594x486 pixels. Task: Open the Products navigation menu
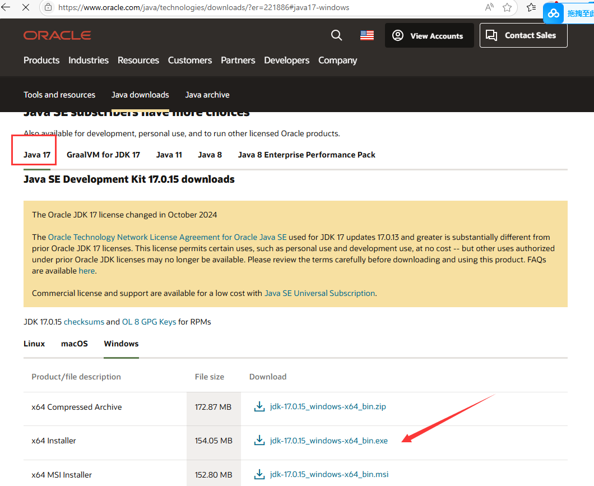coord(41,60)
